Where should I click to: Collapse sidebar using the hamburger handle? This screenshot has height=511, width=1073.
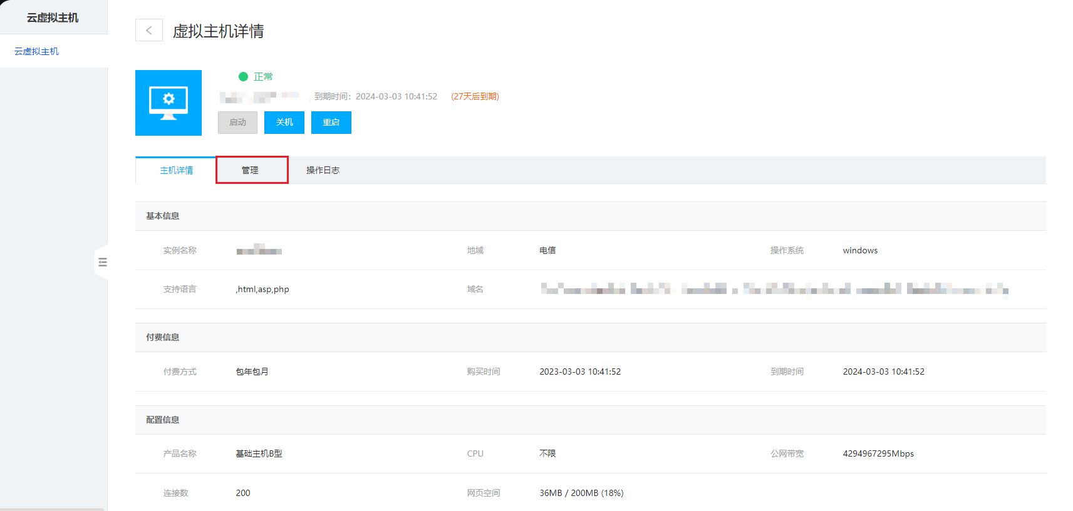click(x=103, y=262)
